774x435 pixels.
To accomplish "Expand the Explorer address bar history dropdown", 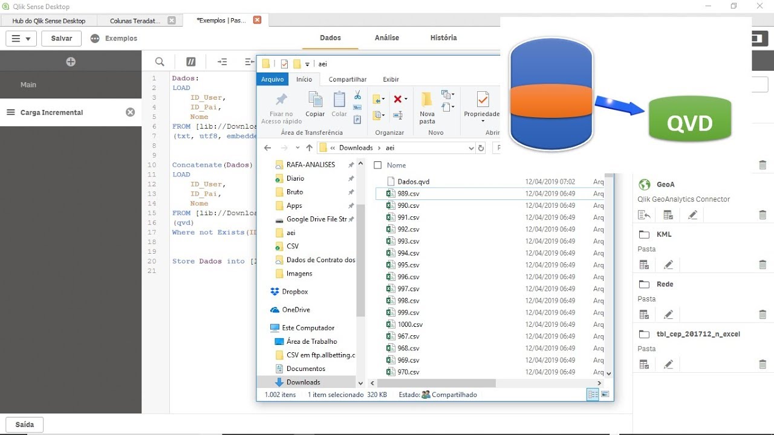I will tap(471, 148).
